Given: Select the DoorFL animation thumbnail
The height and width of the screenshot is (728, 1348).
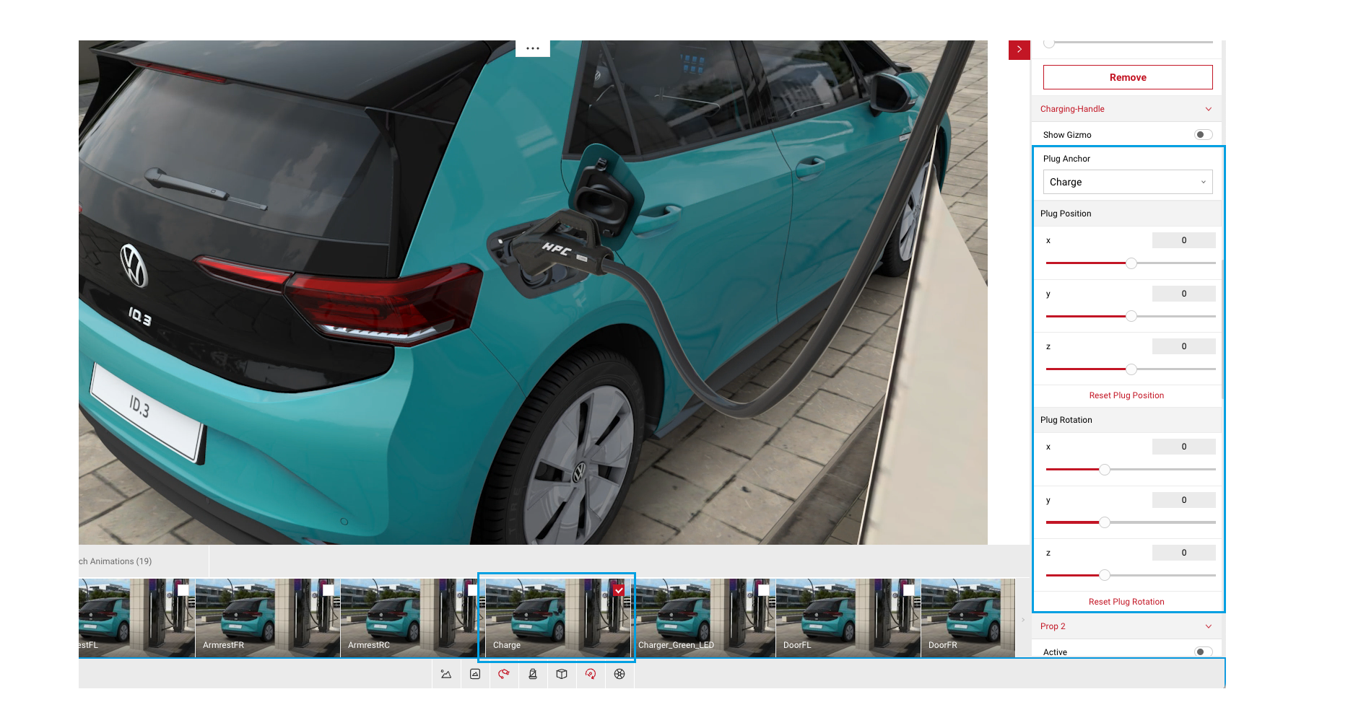Looking at the screenshot, I should pos(848,618).
